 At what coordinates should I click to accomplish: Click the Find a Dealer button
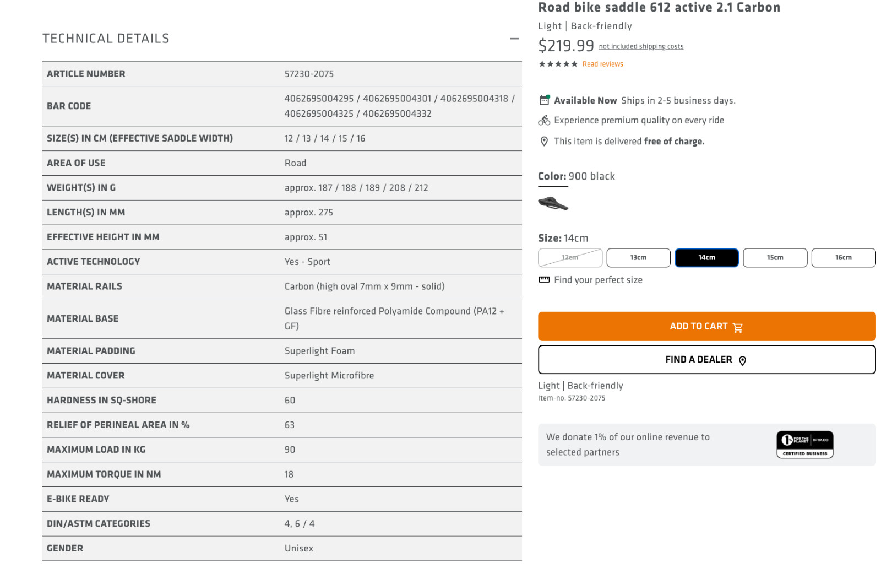(706, 359)
